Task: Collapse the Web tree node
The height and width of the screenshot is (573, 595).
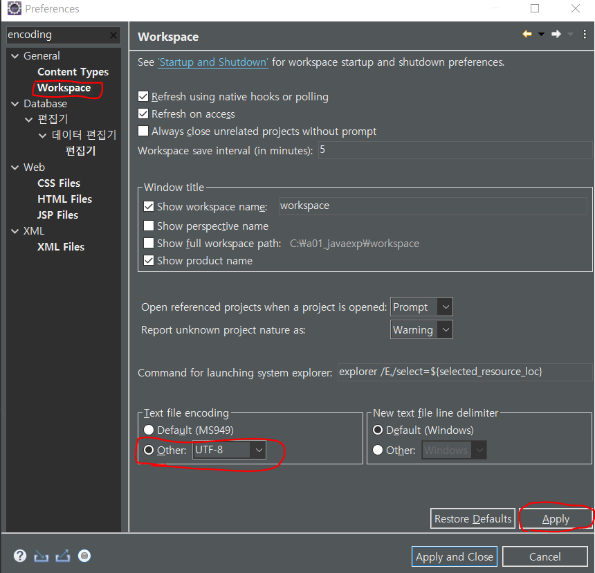Action: tap(15, 167)
